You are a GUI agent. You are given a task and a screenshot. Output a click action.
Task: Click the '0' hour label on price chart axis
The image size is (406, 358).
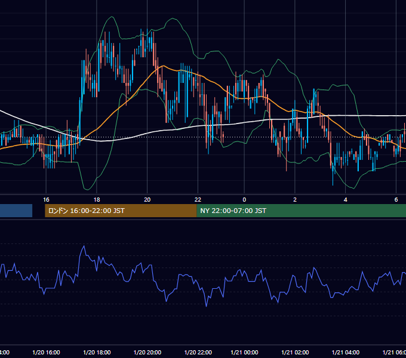(244, 200)
